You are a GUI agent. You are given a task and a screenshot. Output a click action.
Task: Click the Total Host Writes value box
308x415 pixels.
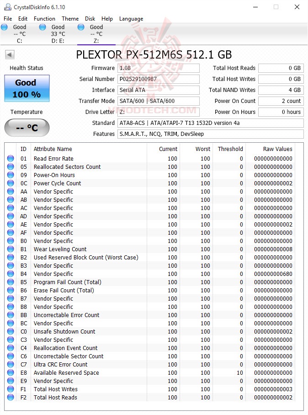click(x=281, y=79)
